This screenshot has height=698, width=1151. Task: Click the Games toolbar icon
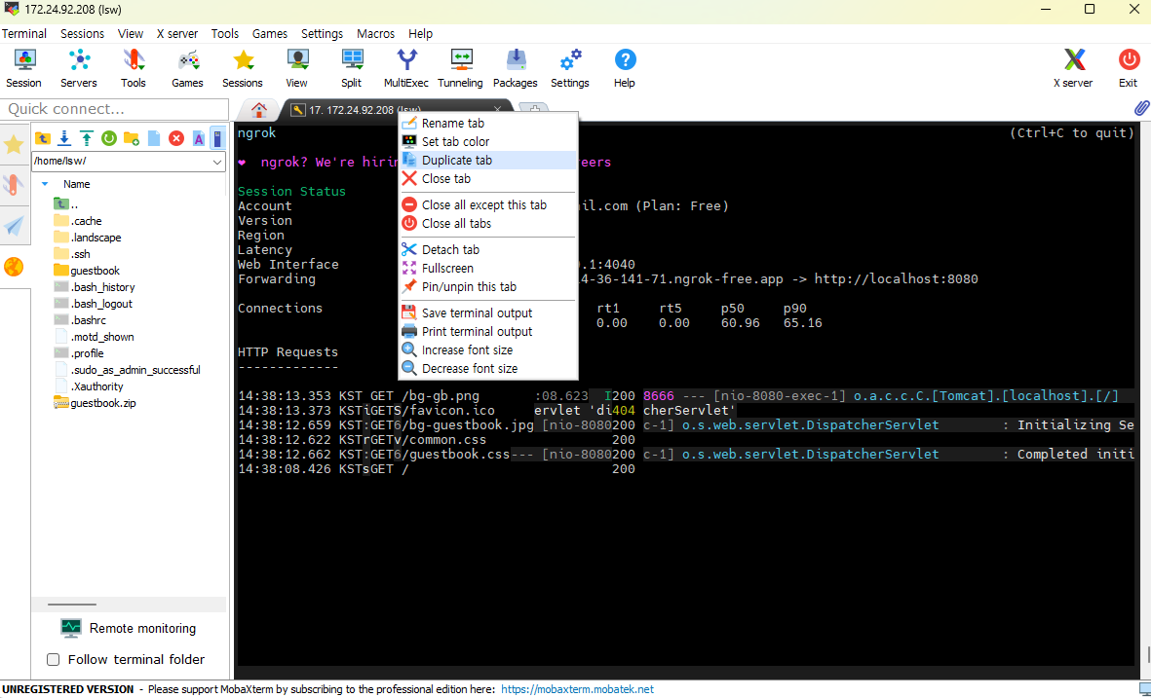(187, 68)
